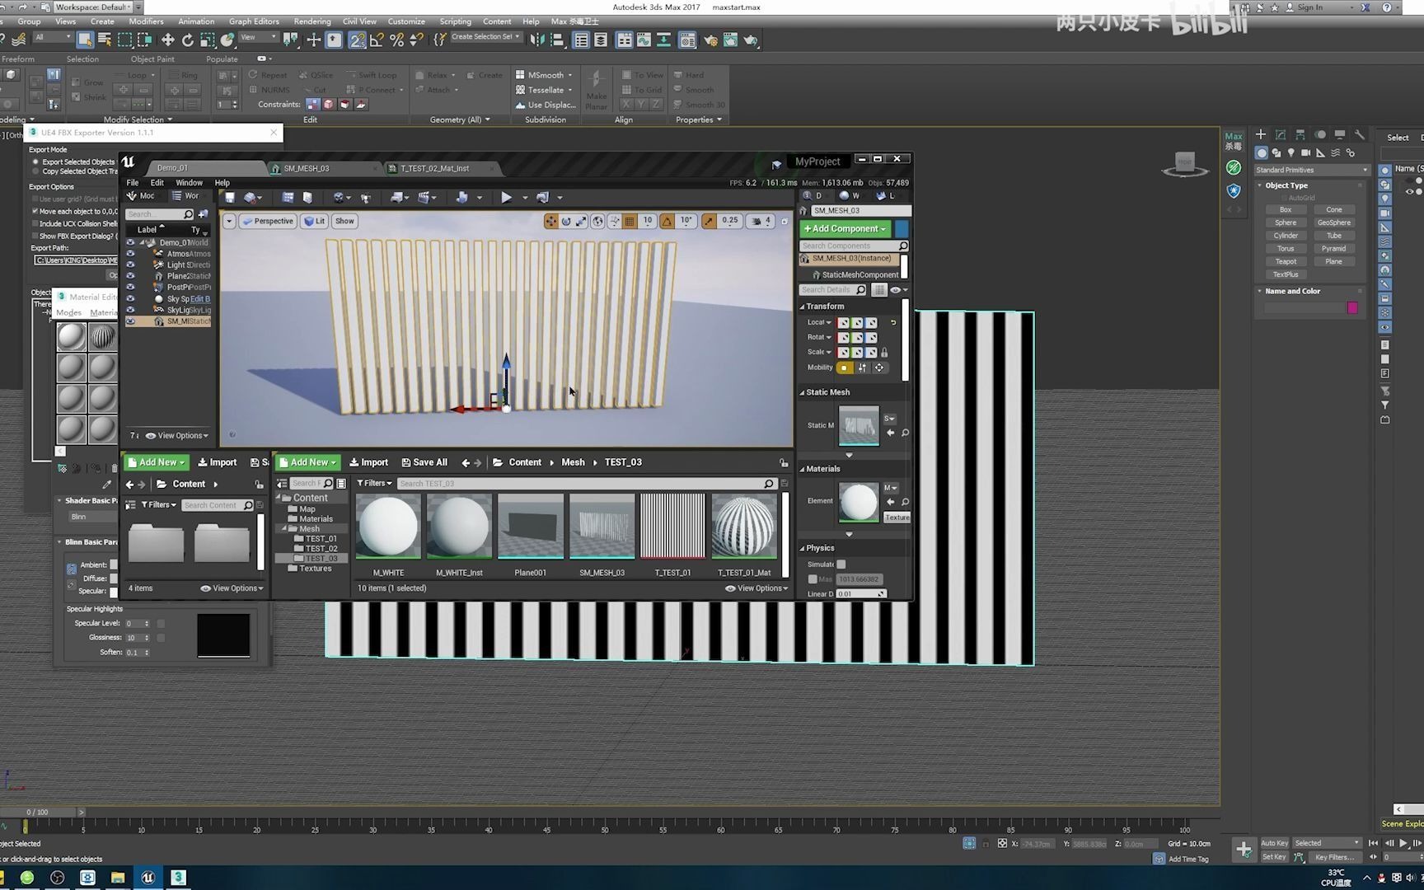Open the Add Component dropdown
This screenshot has width=1424, height=890.
click(845, 228)
